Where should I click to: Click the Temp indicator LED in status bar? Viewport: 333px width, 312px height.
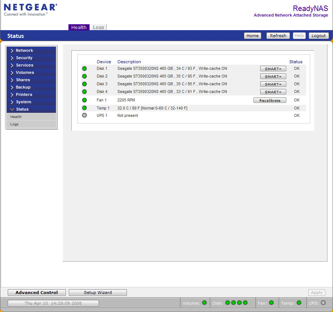click(299, 303)
